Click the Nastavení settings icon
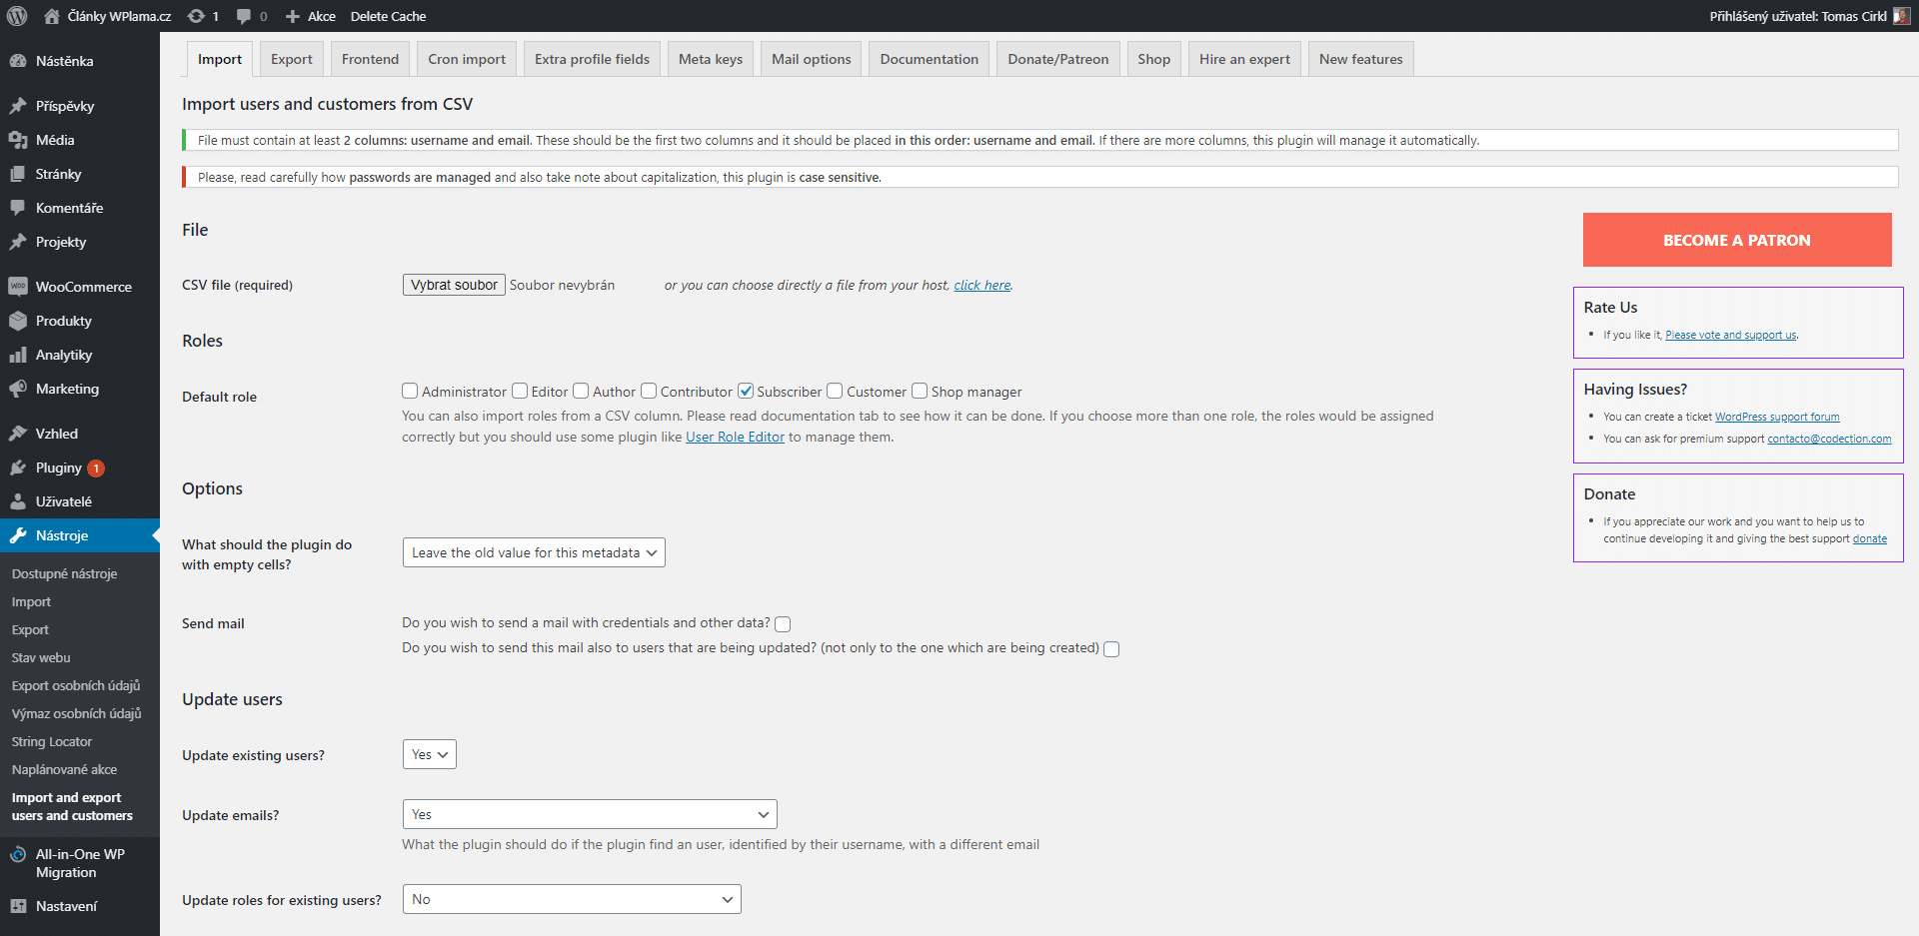 (18, 906)
